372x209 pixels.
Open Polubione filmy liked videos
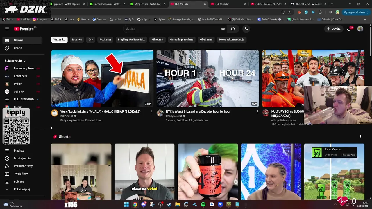pos(22,166)
